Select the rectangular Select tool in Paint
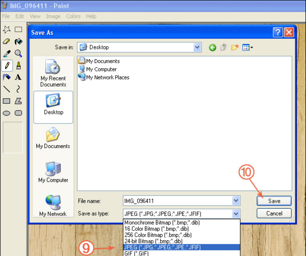Image resolution: width=306 pixels, height=256 pixels. (x=18, y=30)
